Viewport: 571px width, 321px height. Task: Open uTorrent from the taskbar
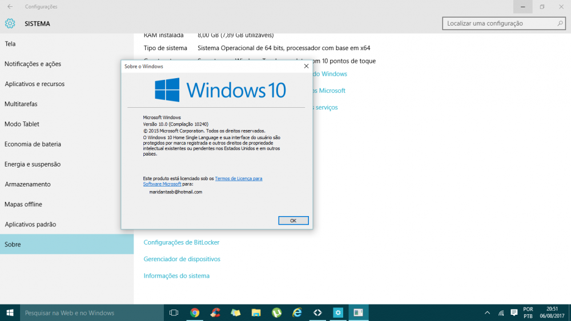click(x=277, y=312)
